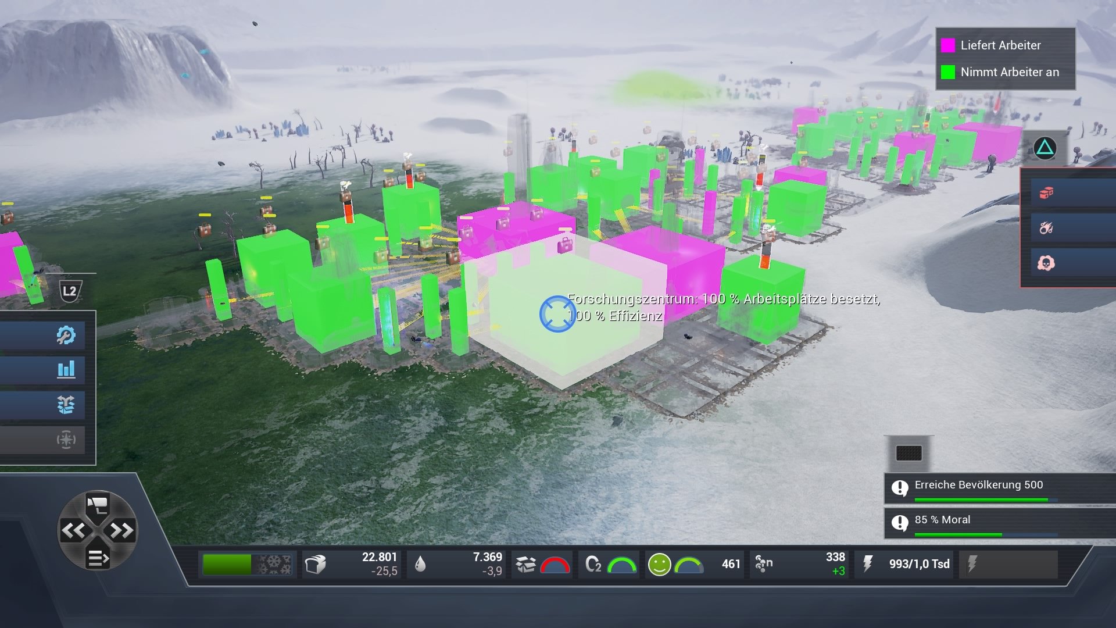1116x628 pixels.
Task: Decrease game speed with rewind arrows
Action: pyautogui.click(x=74, y=530)
